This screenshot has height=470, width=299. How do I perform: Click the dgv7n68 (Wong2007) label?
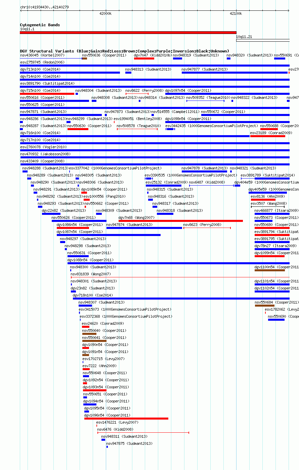click(136, 218)
